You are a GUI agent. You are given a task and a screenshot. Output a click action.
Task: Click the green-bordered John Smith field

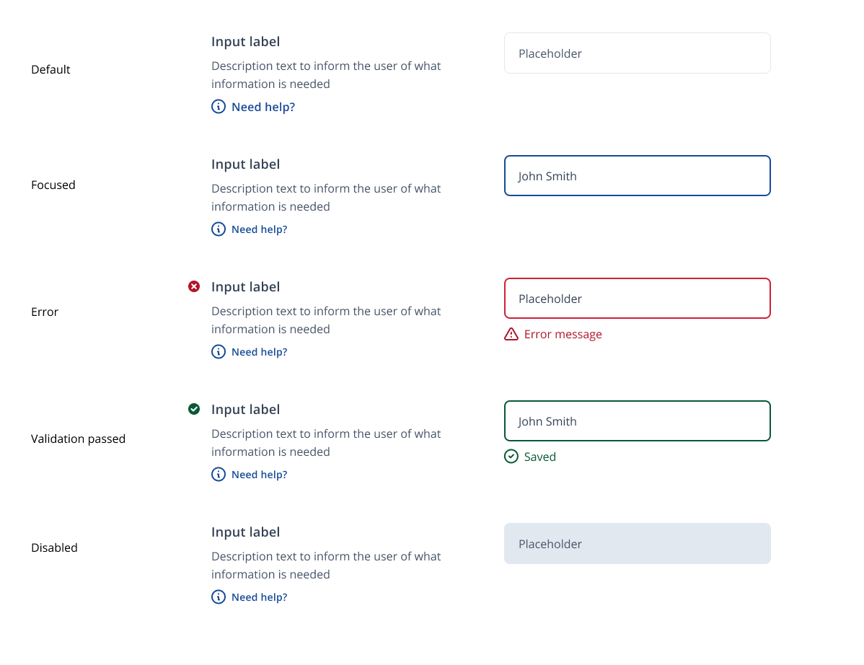coord(638,421)
